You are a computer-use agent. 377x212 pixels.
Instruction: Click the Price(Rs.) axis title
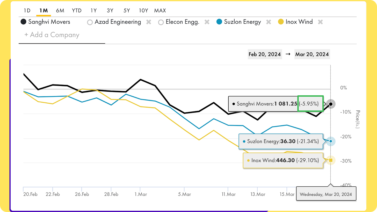357,119
